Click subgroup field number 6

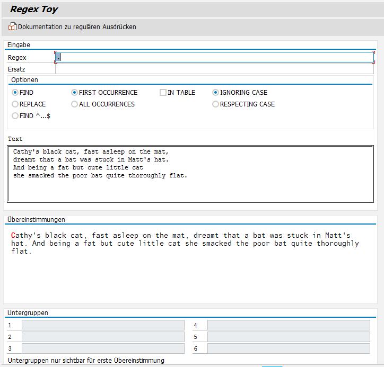(289, 348)
